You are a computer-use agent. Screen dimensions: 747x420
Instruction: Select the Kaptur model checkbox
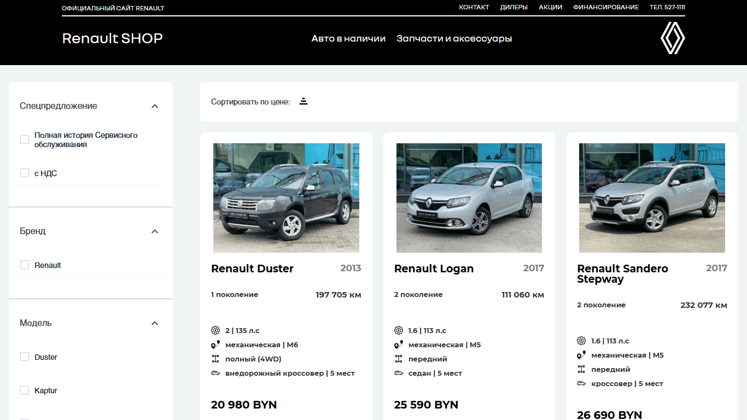tap(25, 390)
